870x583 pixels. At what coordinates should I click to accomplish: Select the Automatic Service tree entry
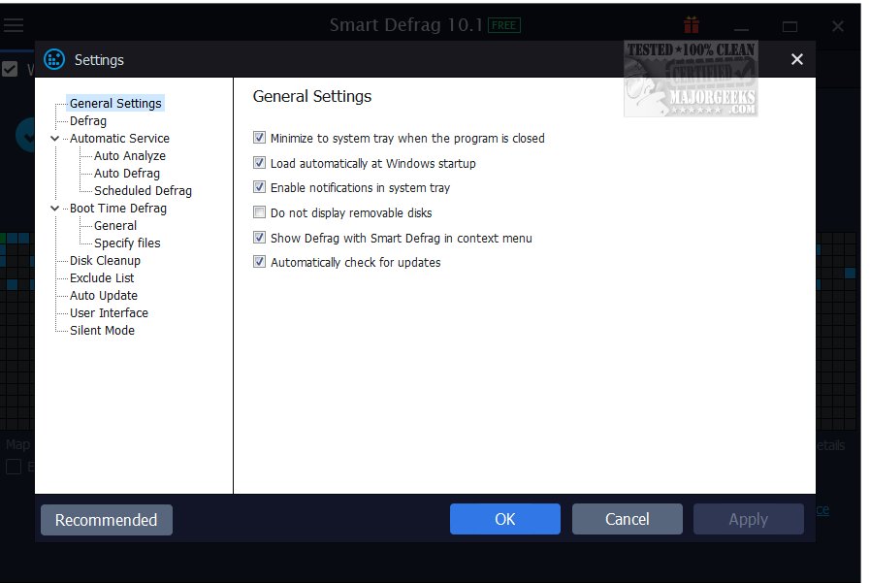click(x=119, y=138)
